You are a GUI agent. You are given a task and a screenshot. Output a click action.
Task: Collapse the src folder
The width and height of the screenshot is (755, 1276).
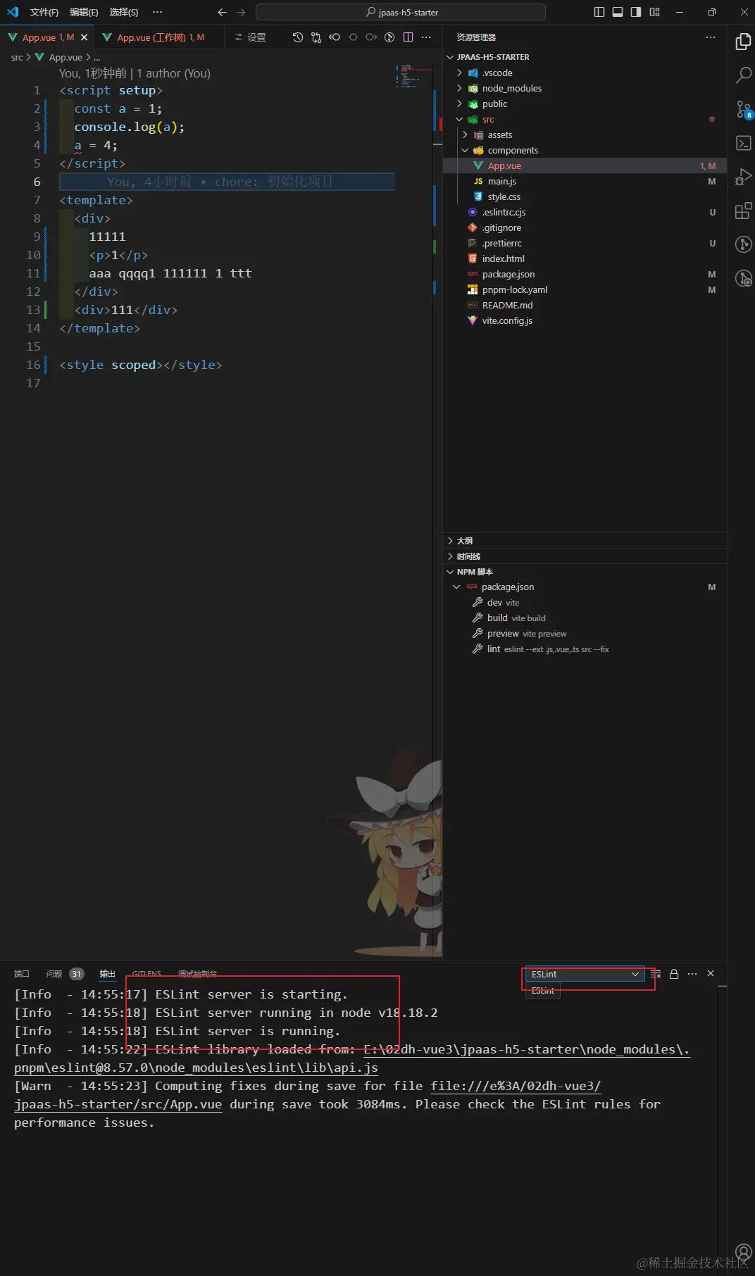(459, 119)
